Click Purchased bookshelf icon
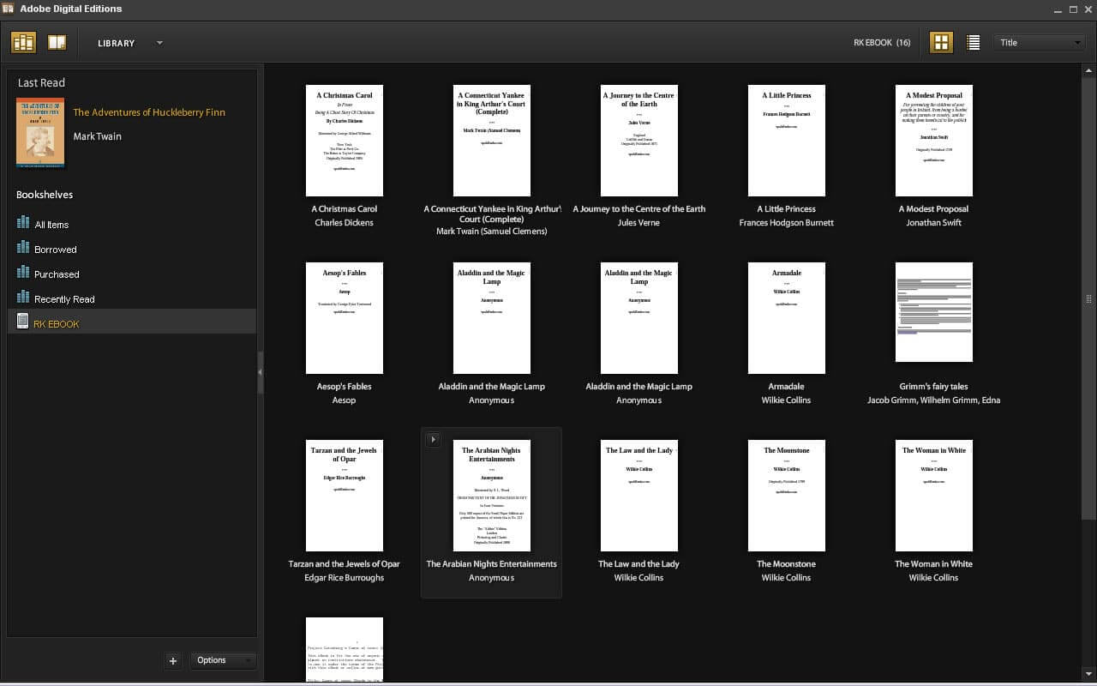The height and width of the screenshot is (686, 1097). tap(23, 272)
